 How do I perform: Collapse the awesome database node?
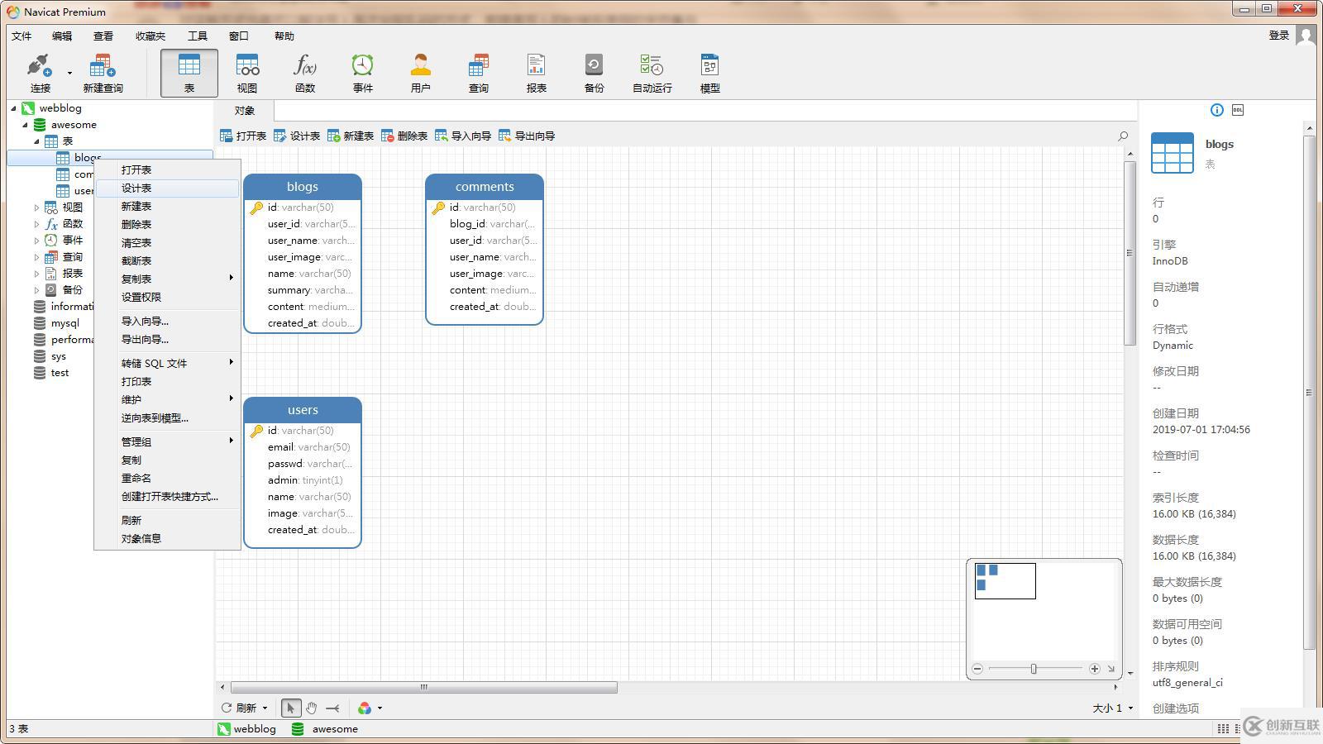click(25, 125)
